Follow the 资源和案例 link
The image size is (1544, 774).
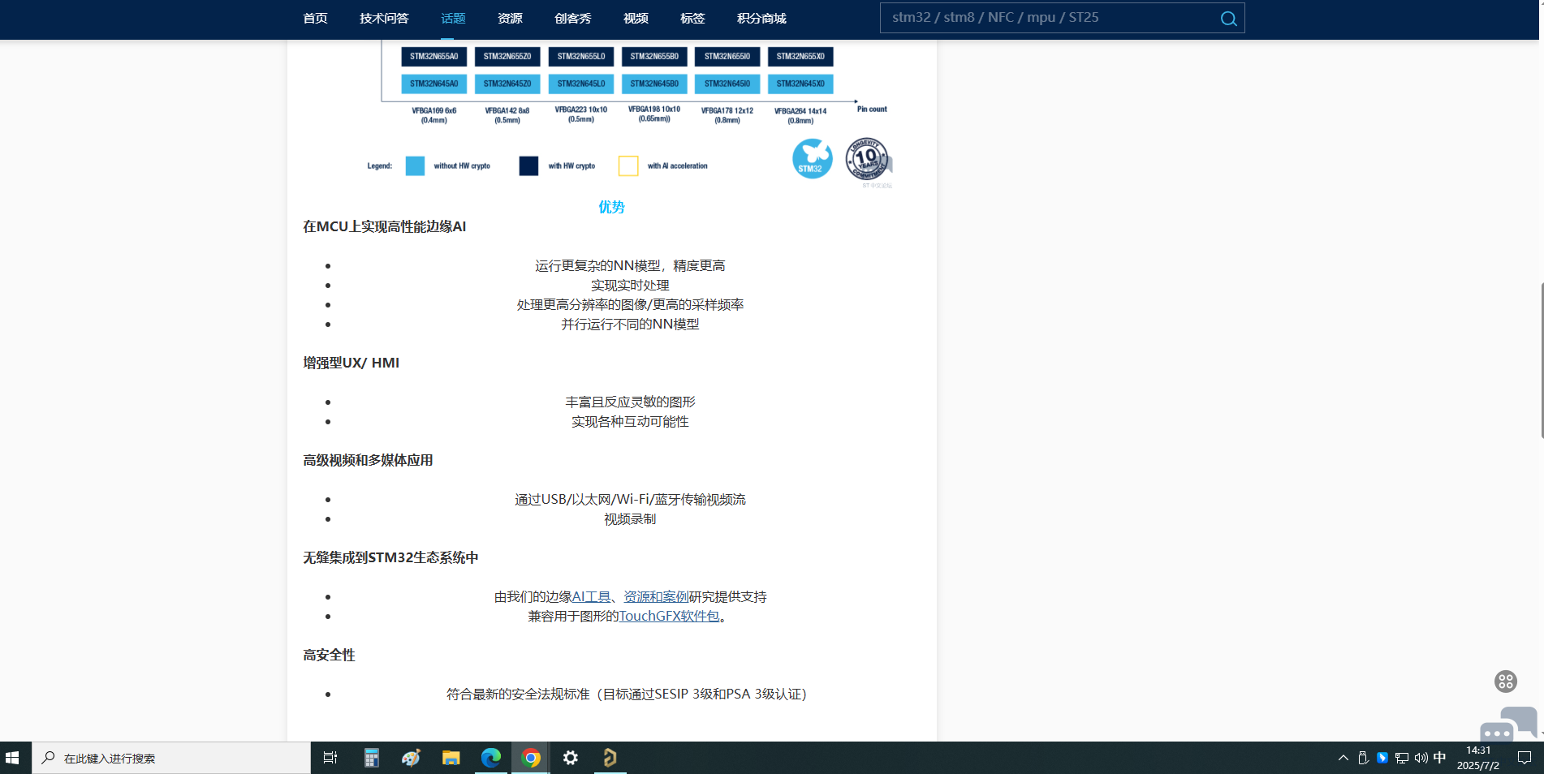click(656, 596)
